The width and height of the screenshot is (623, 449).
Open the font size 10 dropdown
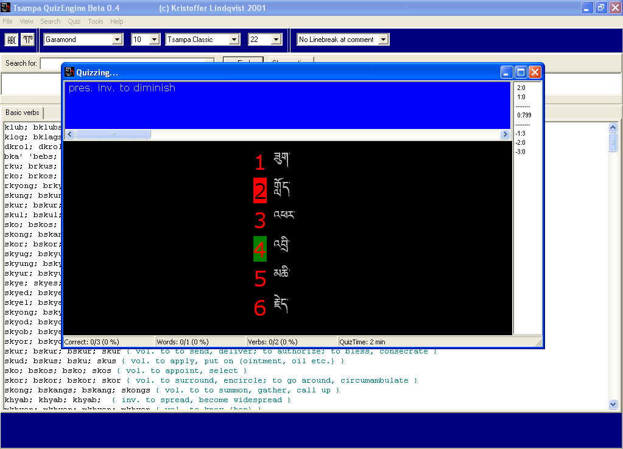click(155, 40)
